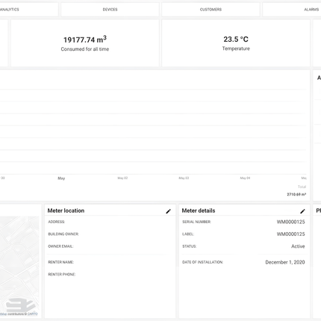Edit Meter details with pencil icon
The height and width of the screenshot is (321, 321).
(302, 211)
